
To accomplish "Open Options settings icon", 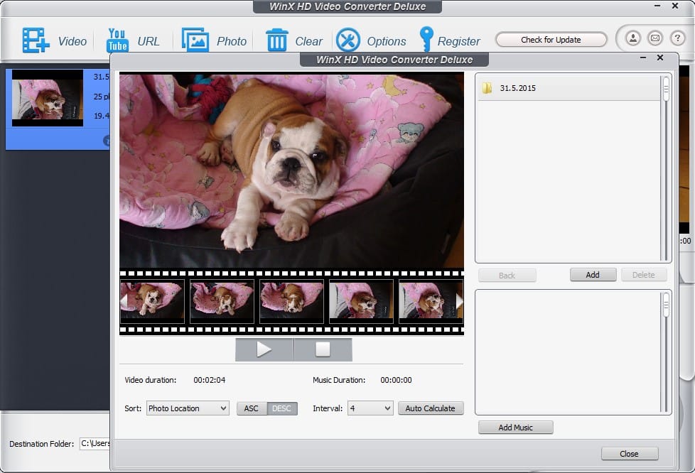I will [x=347, y=40].
